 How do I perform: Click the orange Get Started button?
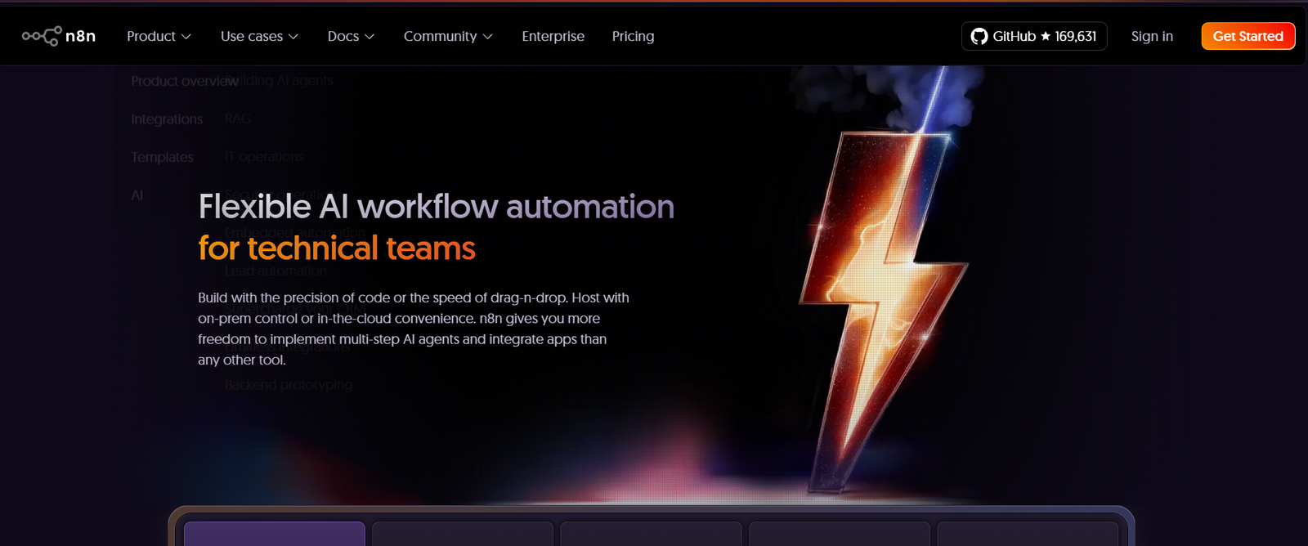[1248, 36]
